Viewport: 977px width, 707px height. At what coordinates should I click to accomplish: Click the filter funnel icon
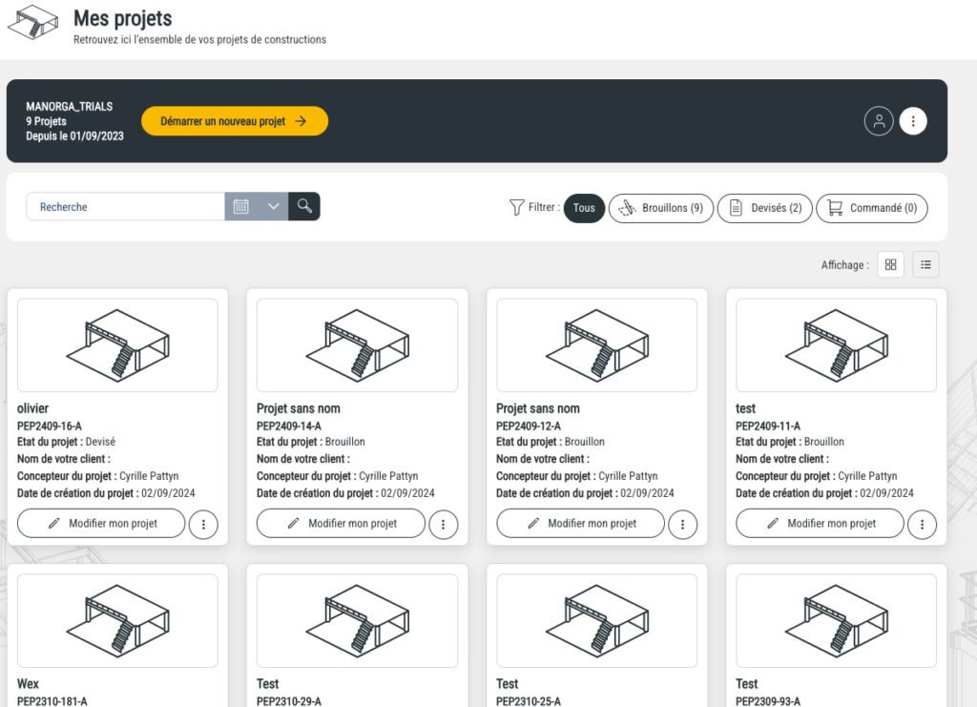pyautogui.click(x=519, y=207)
